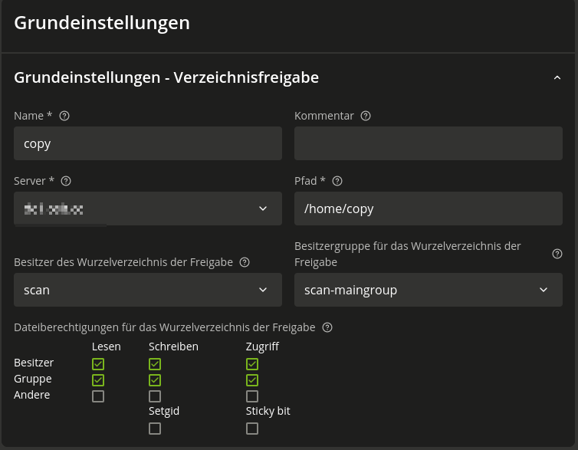This screenshot has width=578, height=450.
Task: Enable the Sticky bit checkbox
Action: coord(252,429)
